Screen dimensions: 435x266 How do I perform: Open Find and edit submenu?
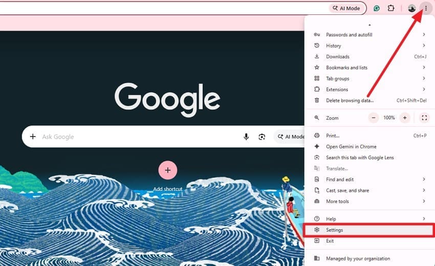pos(370,180)
